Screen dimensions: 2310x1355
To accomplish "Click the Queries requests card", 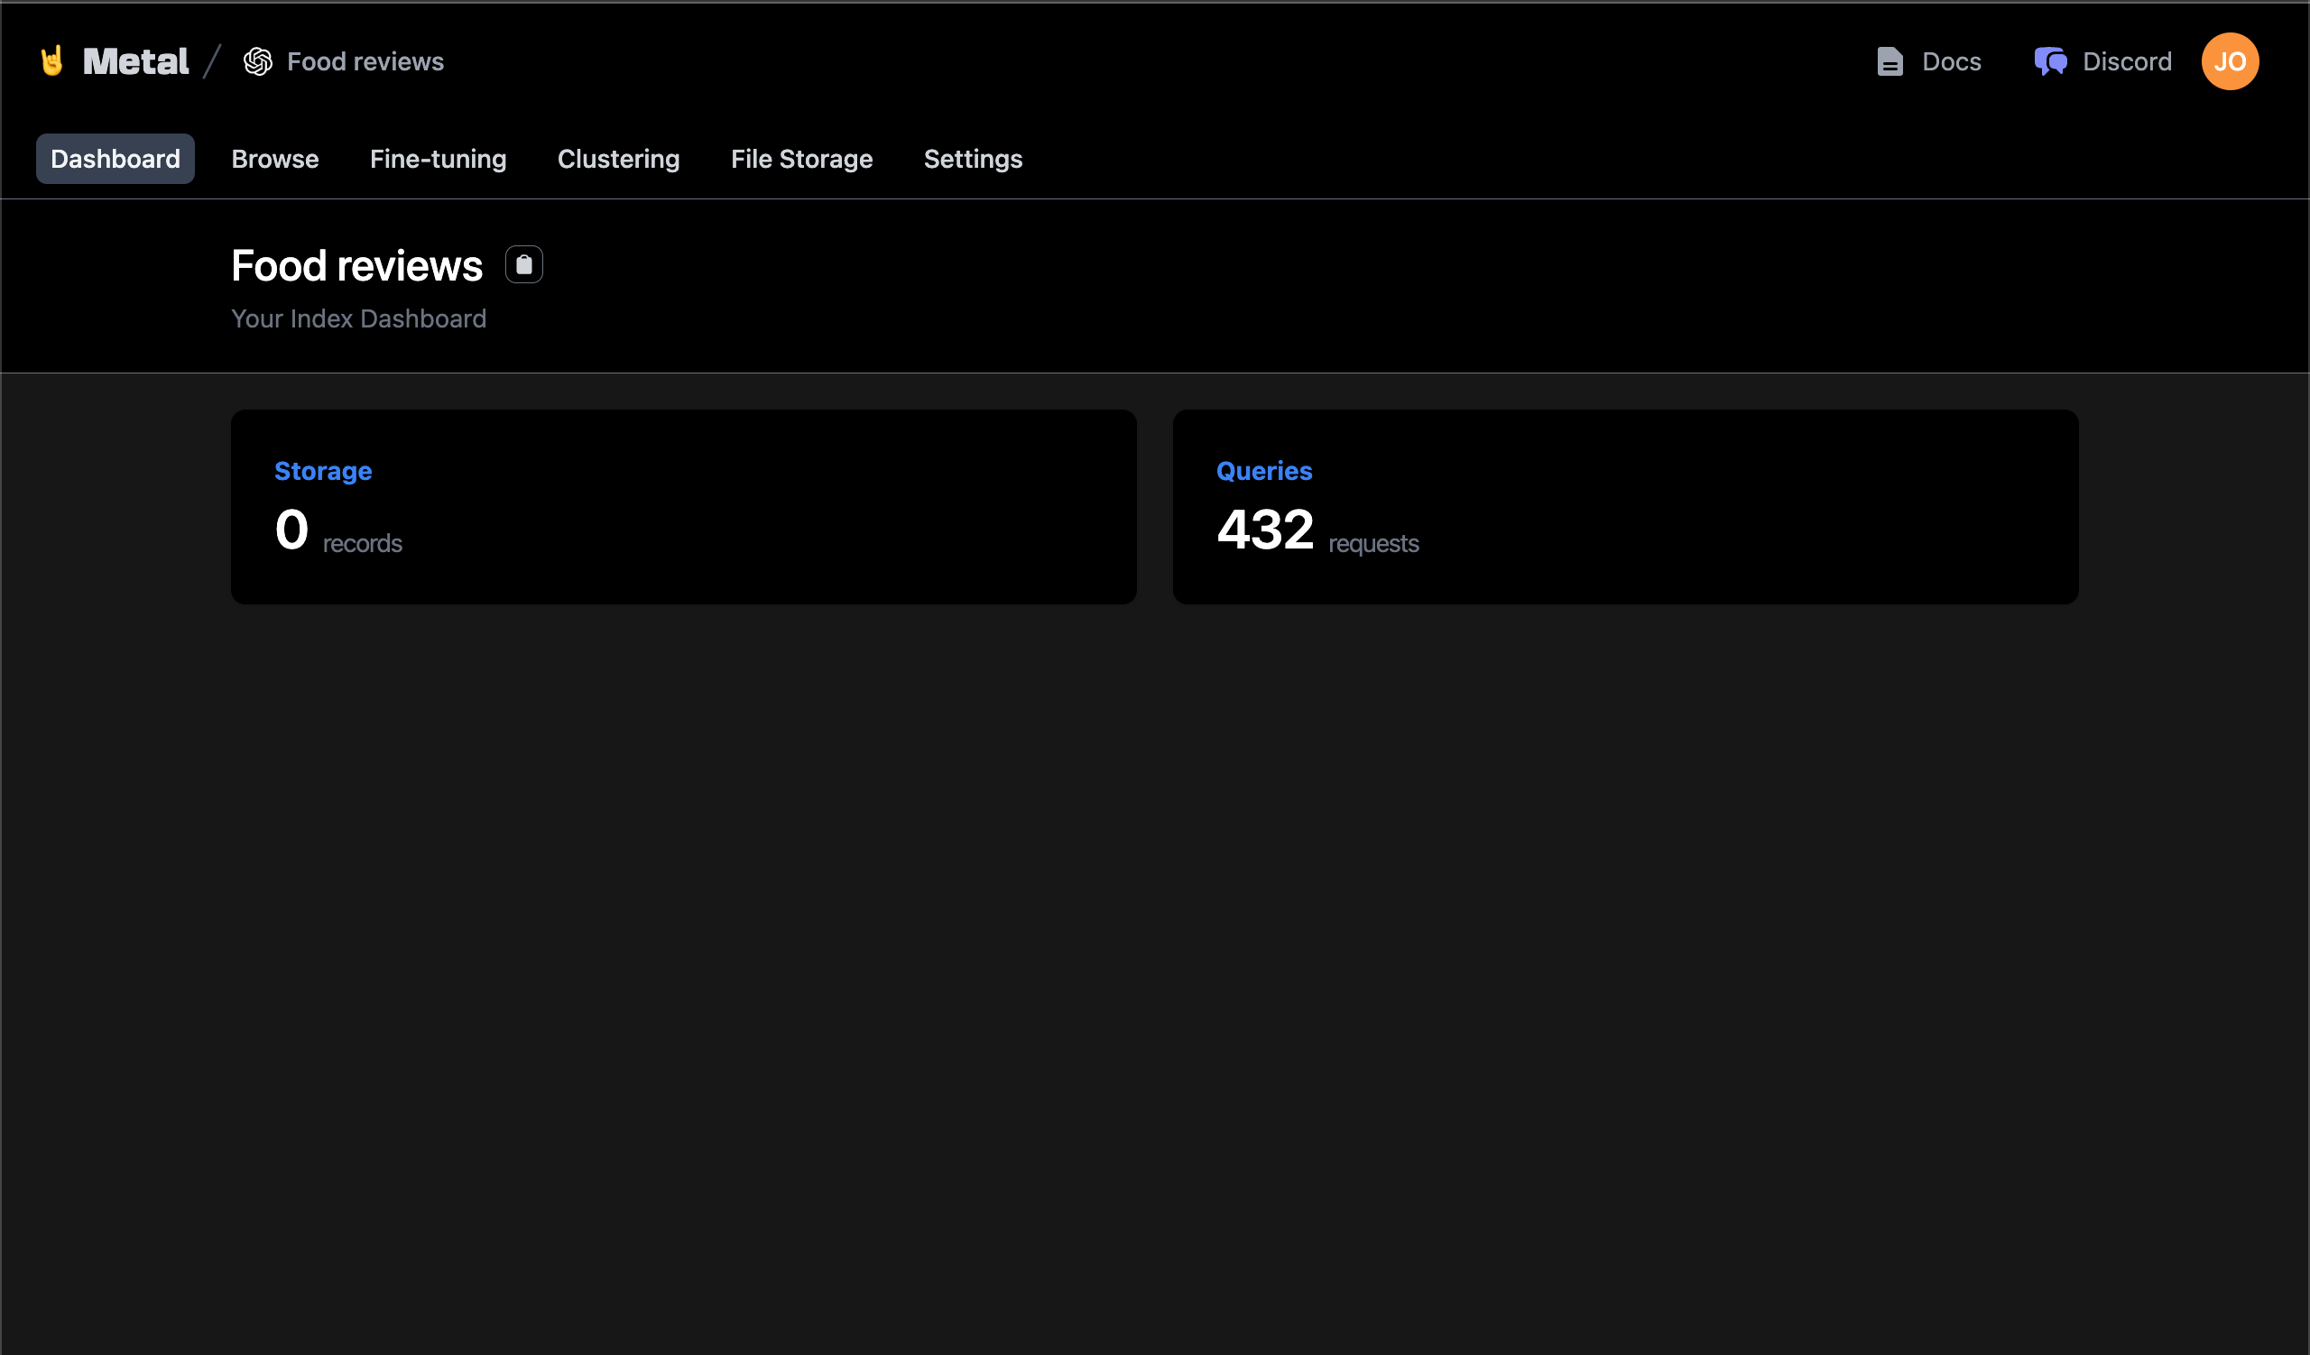I will coord(1625,507).
